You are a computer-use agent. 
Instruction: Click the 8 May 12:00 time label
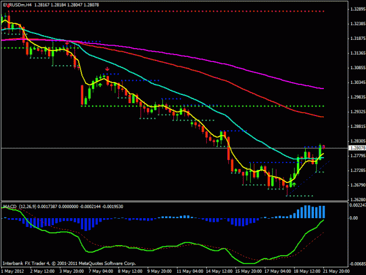130,271
